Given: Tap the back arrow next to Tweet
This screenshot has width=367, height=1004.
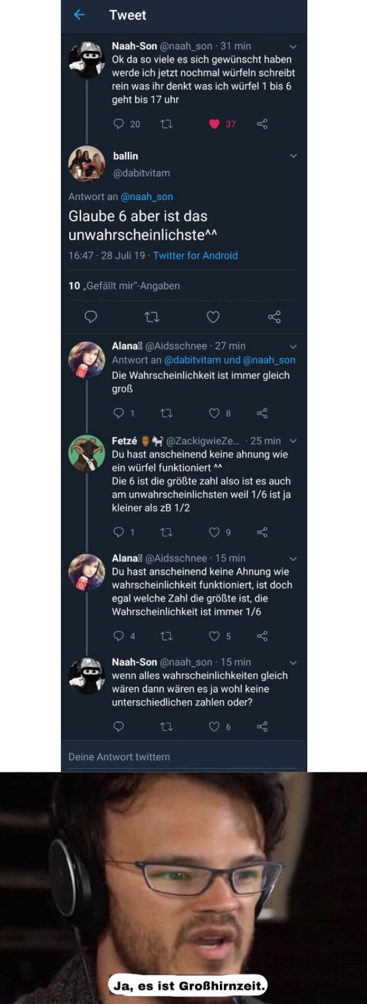Looking at the screenshot, I should tap(79, 15).
